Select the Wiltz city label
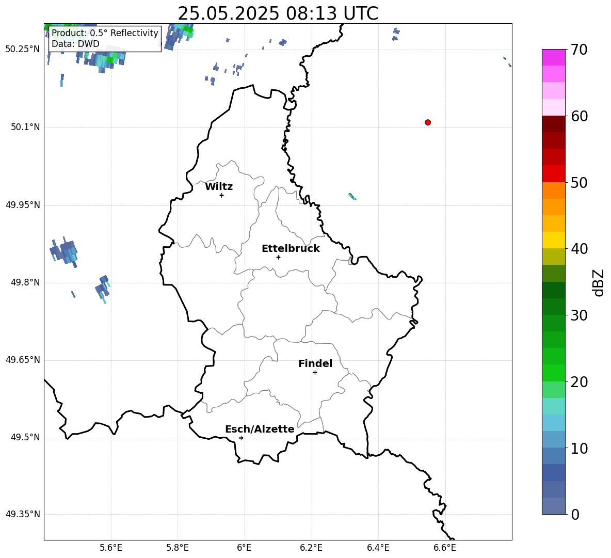This screenshot has height=558, width=611. tap(219, 187)
